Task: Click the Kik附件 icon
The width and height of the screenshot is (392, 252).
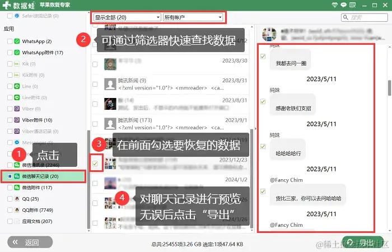Action: tap(17, 75)
